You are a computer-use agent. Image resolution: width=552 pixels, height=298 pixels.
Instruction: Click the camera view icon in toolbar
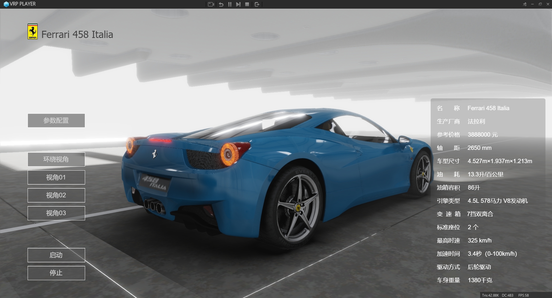pos(211,4)
